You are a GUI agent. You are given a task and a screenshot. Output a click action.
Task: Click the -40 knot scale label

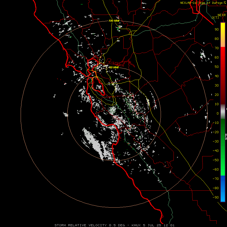click(216, 151)
